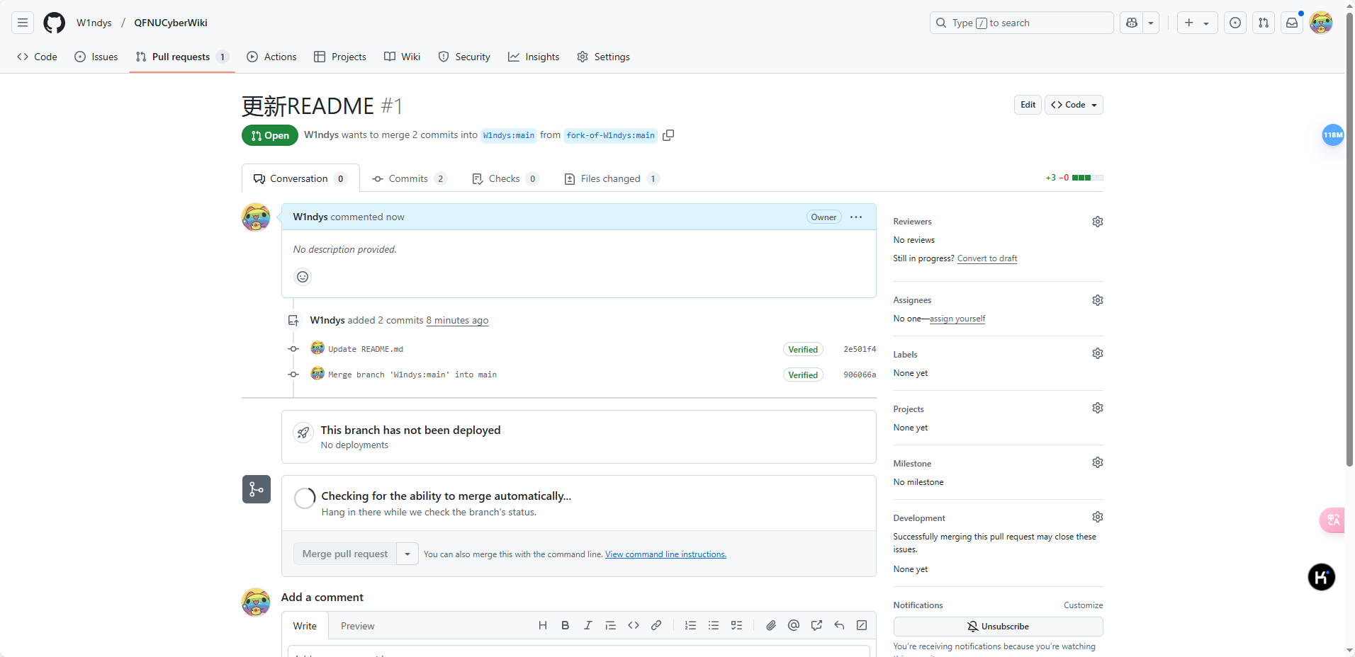This screenshot has width=1355, height=657.
Task: Open the comment options three-dot menu
Action: (x=856, y=217)
